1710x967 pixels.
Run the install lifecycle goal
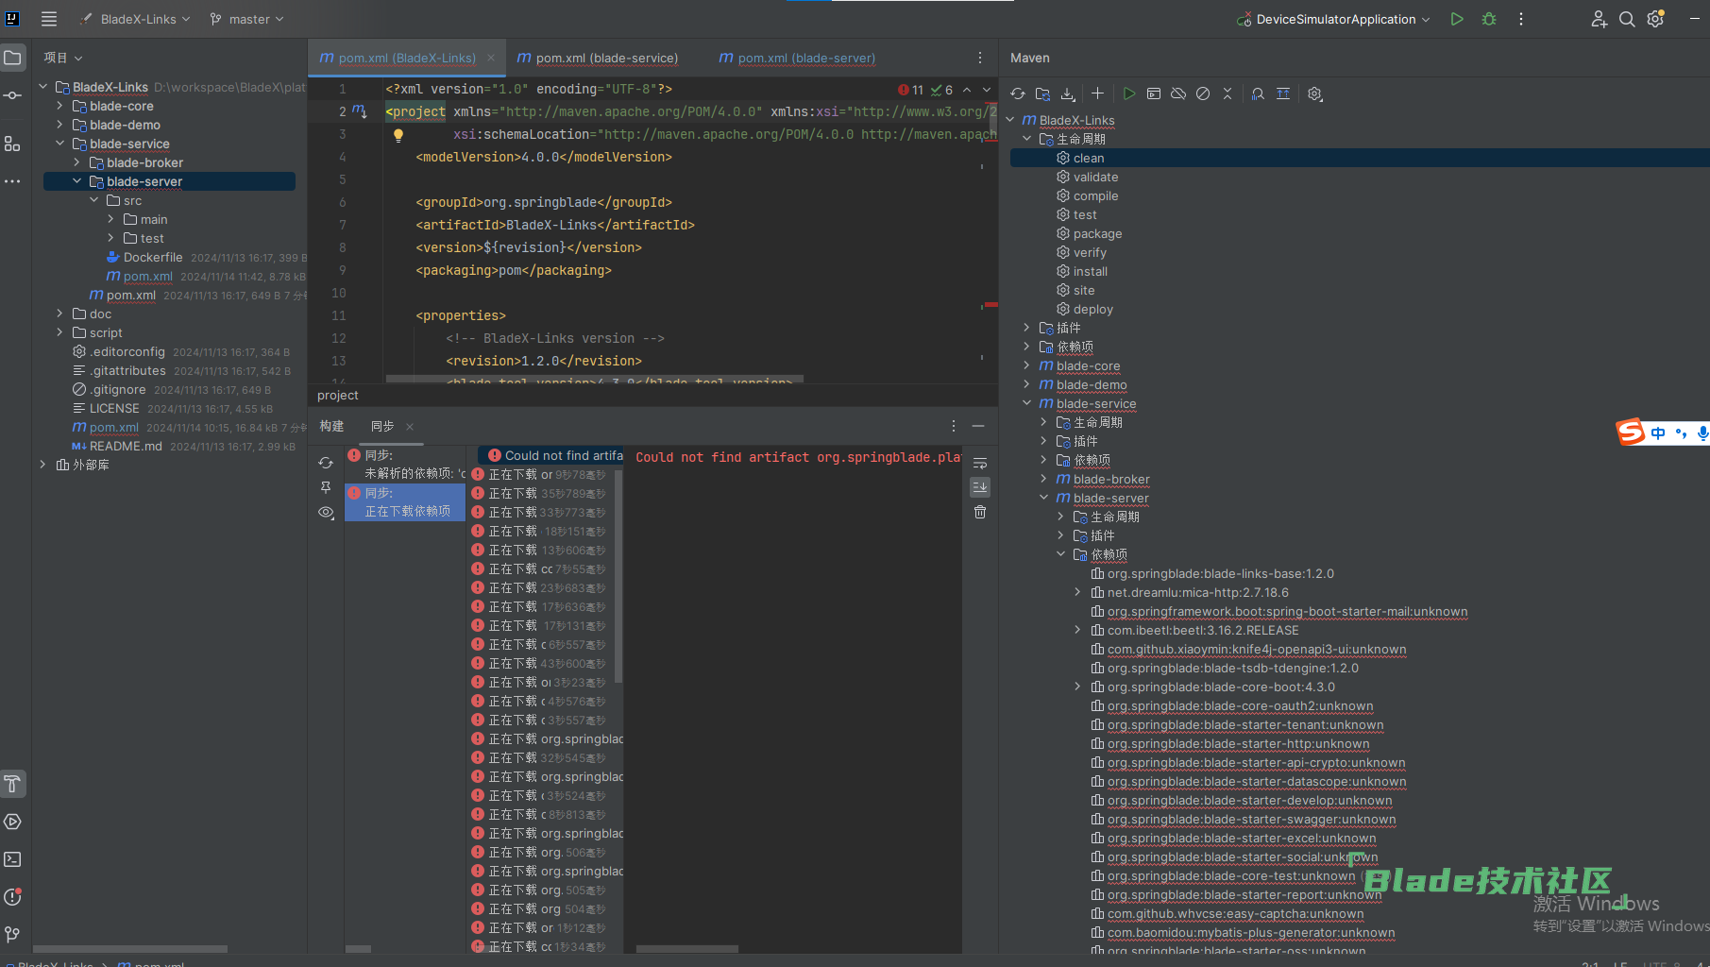(x=1091, y=271)
